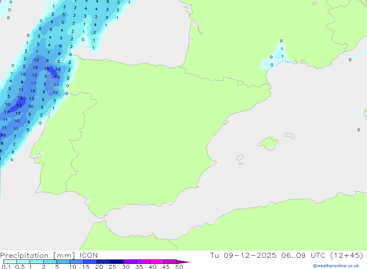This screenshot has width=367, height=269.
Task: Click the '20' legend scale label
Action: (99, 267)
